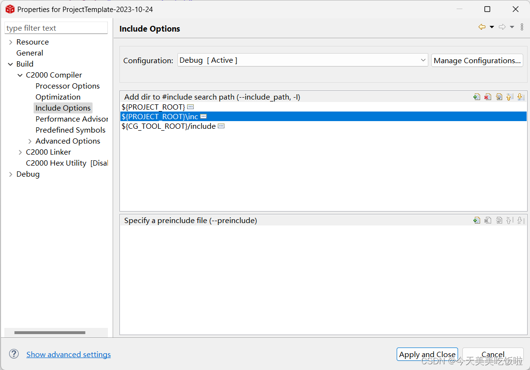Select C2000 Hex Utility item
Image resolution: width=530 pixels, height=370 pixels.
(67, 163)
